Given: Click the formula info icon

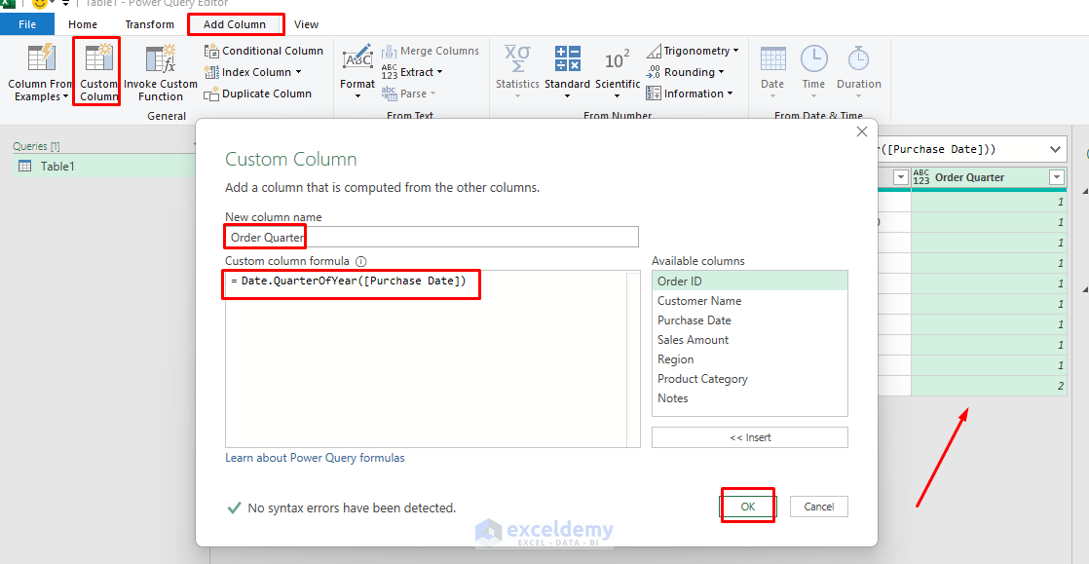Looking at the screenshot, I should 360,261.
